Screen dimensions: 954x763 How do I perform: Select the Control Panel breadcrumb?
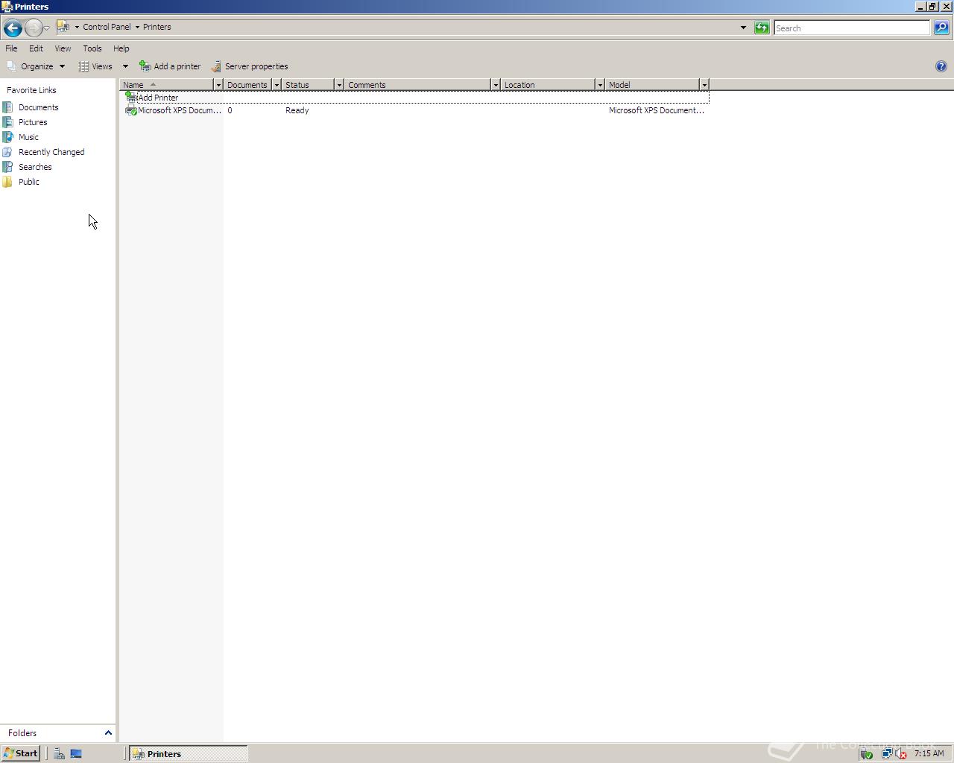tap(107, 27)
